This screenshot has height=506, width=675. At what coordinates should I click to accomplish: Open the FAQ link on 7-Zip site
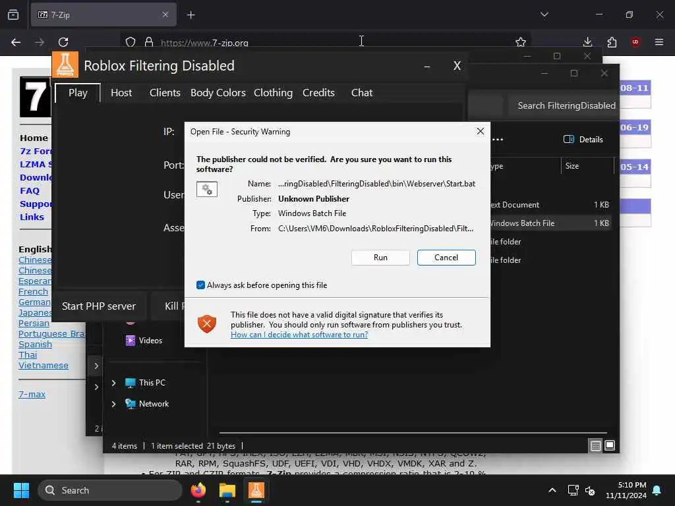[x=30, y=190]
